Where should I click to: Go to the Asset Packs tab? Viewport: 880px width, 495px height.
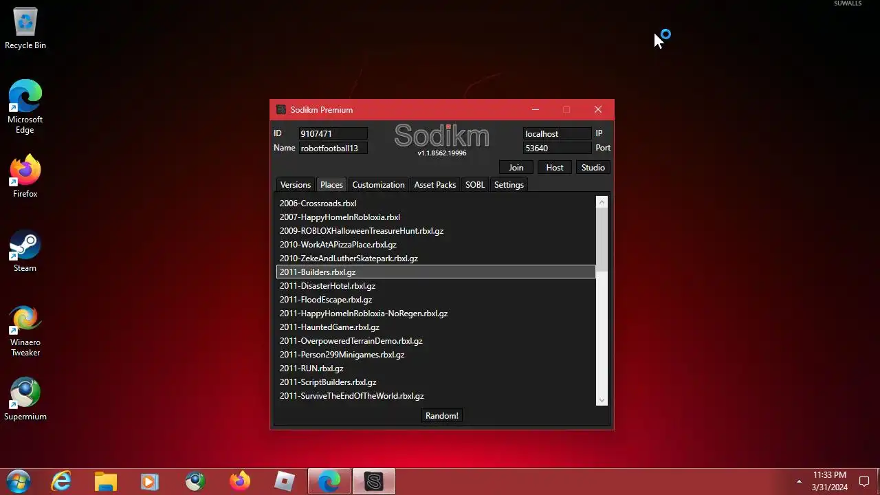coord(435,185)
